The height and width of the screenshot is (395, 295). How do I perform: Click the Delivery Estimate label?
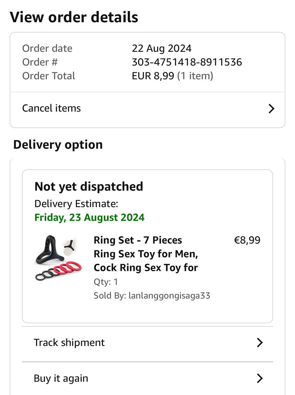(x=76, y=204)
